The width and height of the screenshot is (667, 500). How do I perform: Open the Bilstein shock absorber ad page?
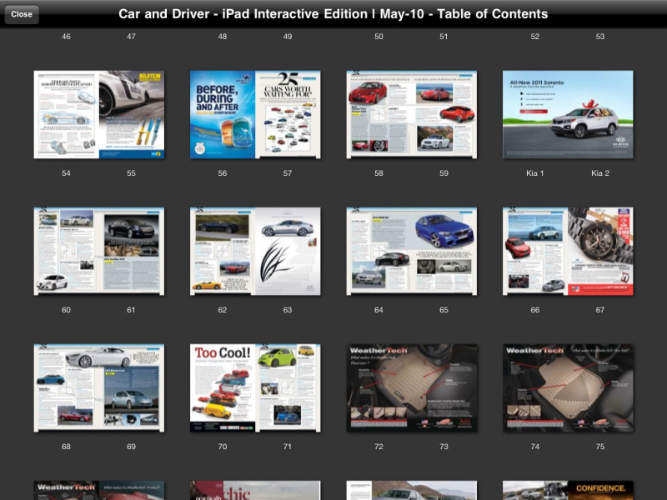tap(132, 114)
